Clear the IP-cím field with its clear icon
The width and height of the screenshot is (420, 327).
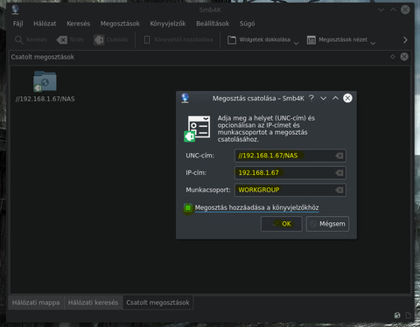339,173
